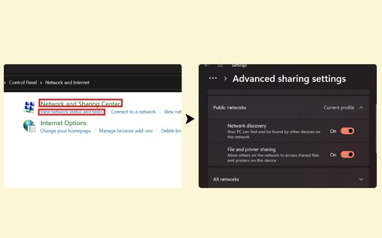382x238 pixels.
Task: Toggle the File and printer sharing switch
Action: [347, 154]
